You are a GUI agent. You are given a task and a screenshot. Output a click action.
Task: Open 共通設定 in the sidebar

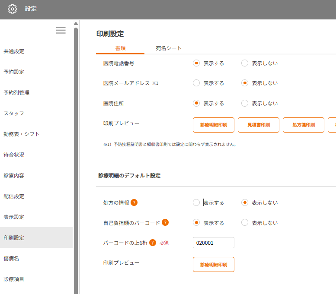[x=14, y=51]
